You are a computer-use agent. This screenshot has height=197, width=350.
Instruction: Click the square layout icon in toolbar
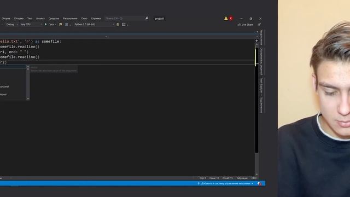(124, 24)
